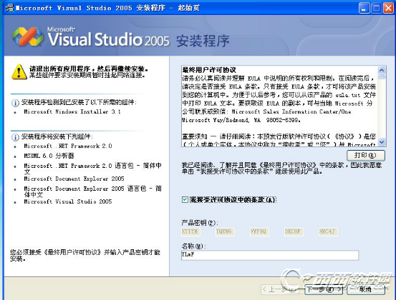Close the setup window
Image resolution: width=396 pixels, height=300 pixels.
[388, 8]
